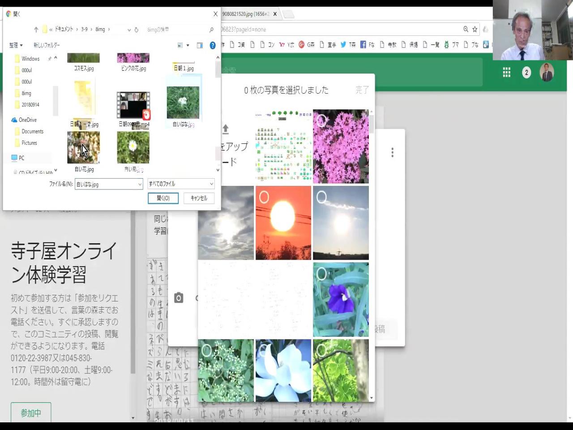The height and width of the screenshot is (430, 573).
Task: Select the コスモス.jpg file
Action: click(84, 61)
